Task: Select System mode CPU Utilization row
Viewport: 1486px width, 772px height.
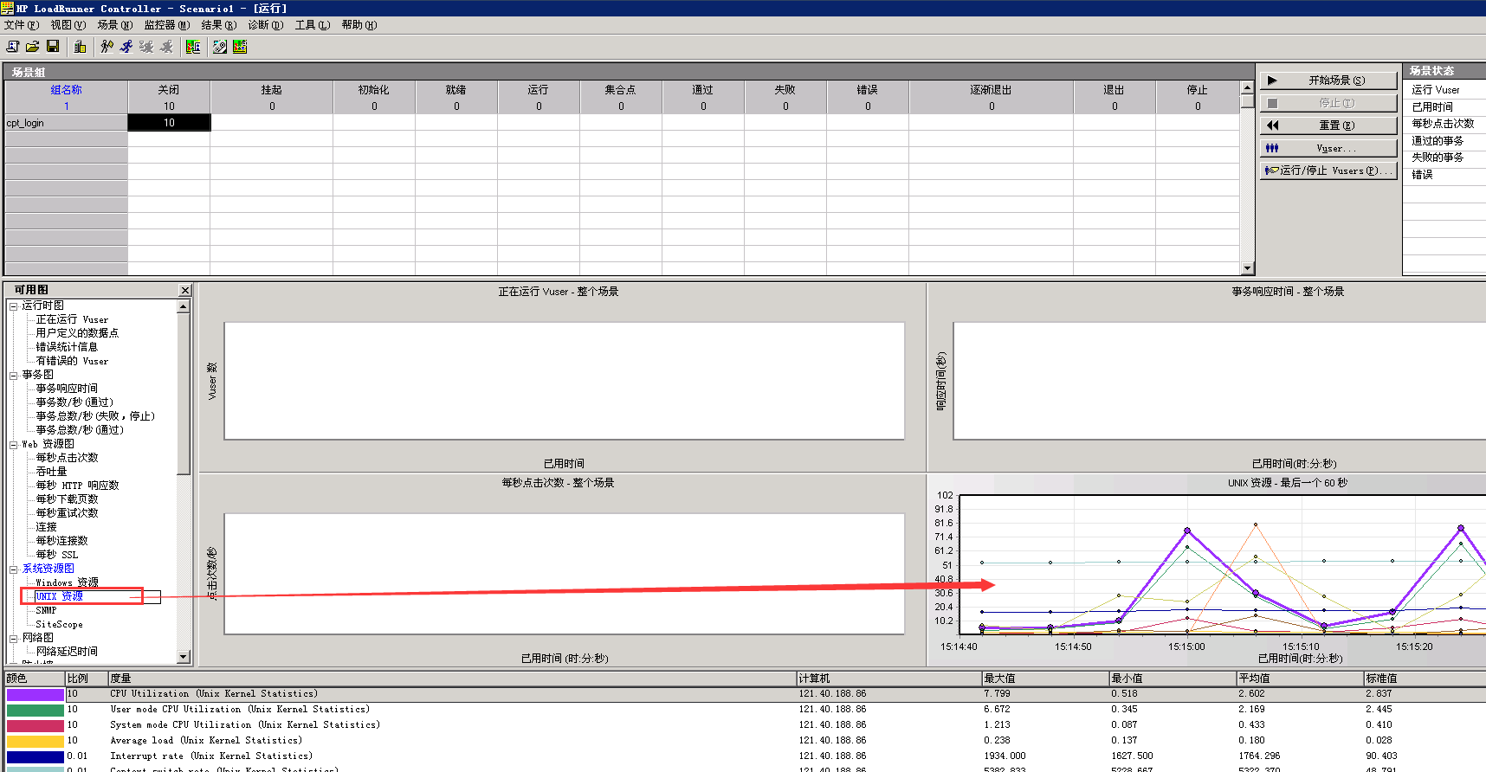Action: (x=745, y=725)
